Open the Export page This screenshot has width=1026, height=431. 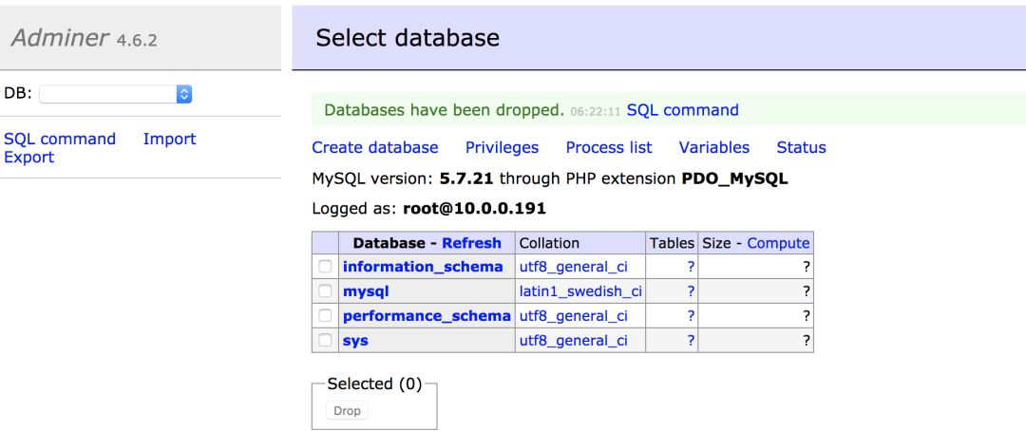coord(28,157)
